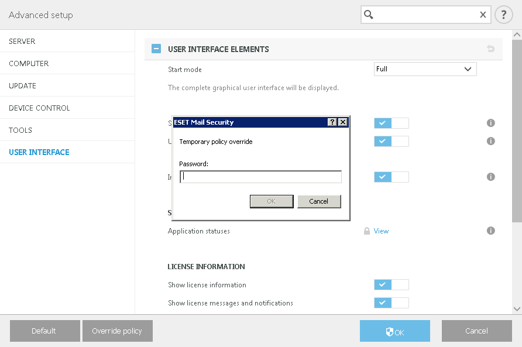Click the help question mark icon in header
Image resolution: width=522 pixels, height=347 pixels.
503,15
